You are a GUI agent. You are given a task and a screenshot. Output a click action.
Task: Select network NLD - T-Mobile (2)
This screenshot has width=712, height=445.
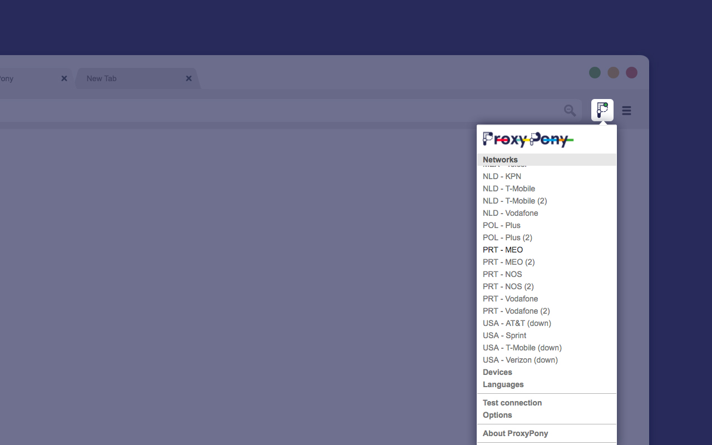[x=547, y=201]
